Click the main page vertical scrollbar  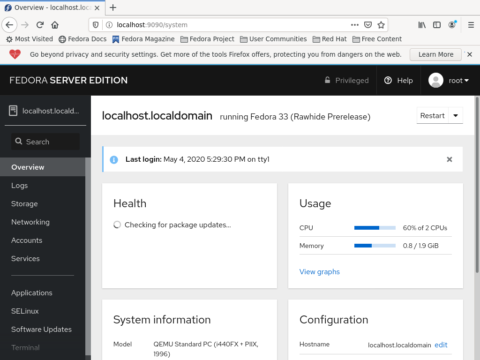pos(477,185)
